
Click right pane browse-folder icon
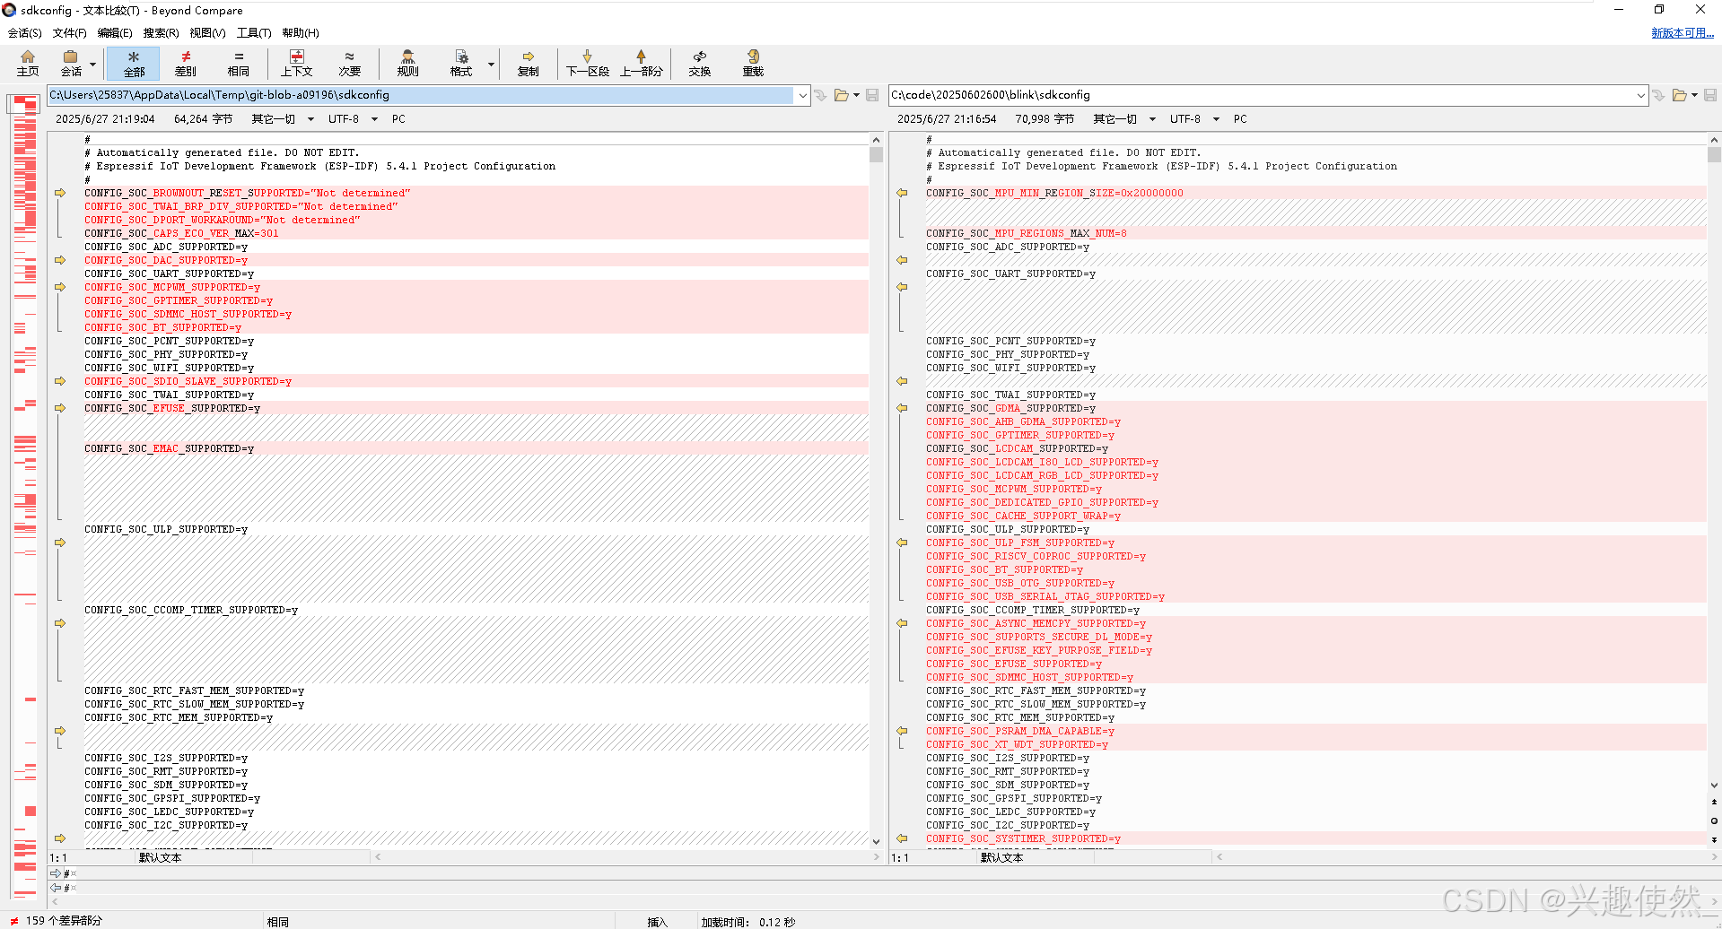coord(1679,95)
